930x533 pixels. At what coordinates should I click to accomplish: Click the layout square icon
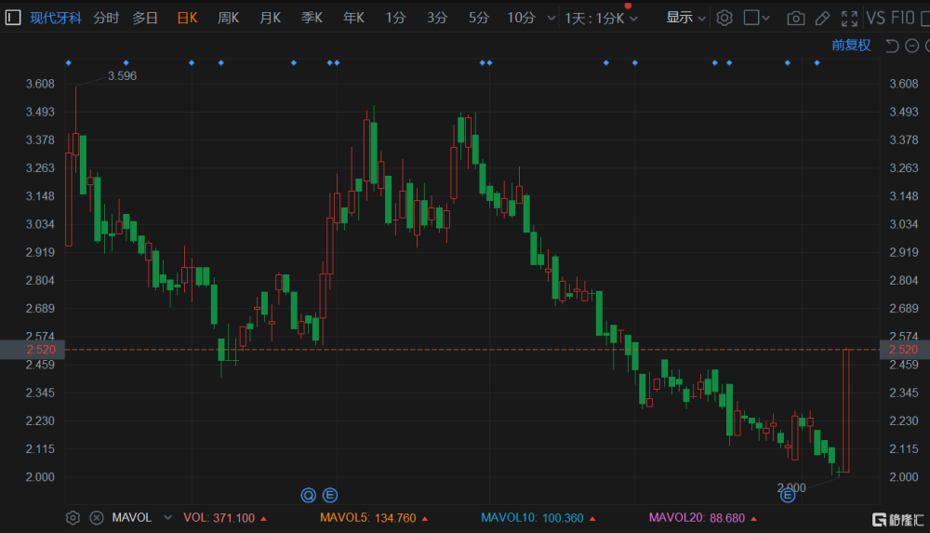click(x=751, y=18)
